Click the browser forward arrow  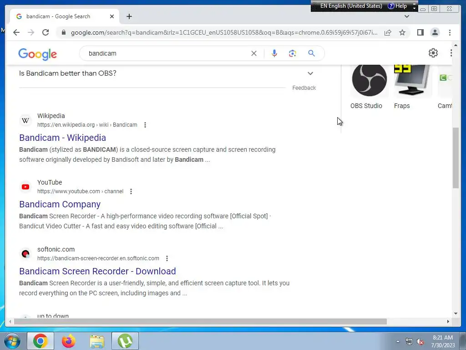tap(31, 32)
